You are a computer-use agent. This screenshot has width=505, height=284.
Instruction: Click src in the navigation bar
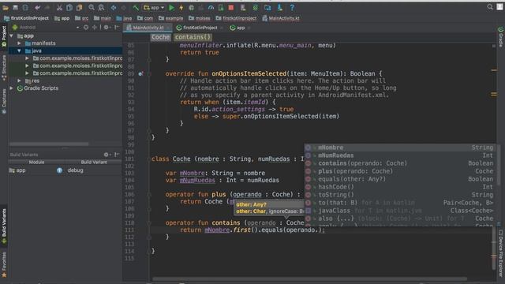tap(82, 18)
